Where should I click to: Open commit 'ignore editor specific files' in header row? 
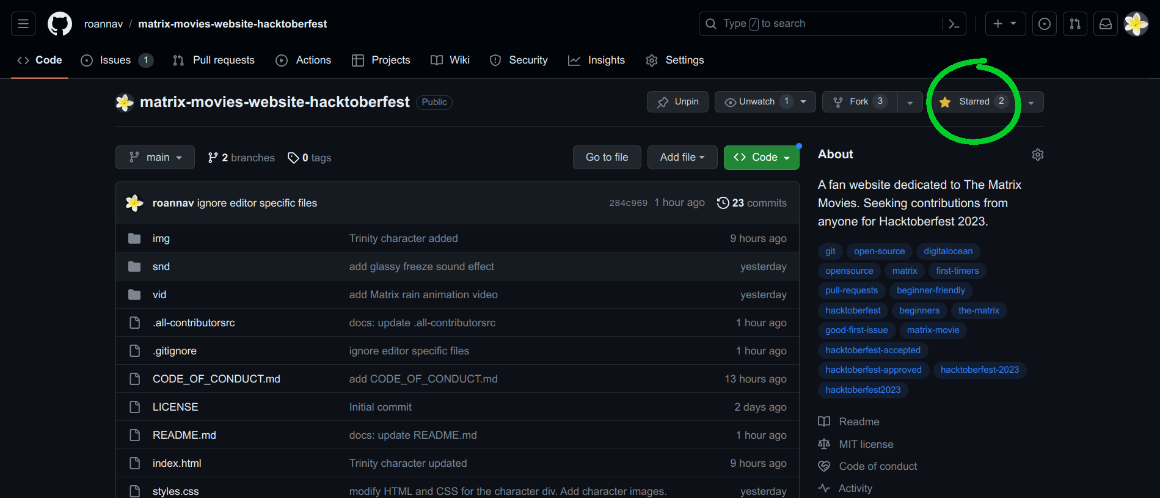point(257,203)
